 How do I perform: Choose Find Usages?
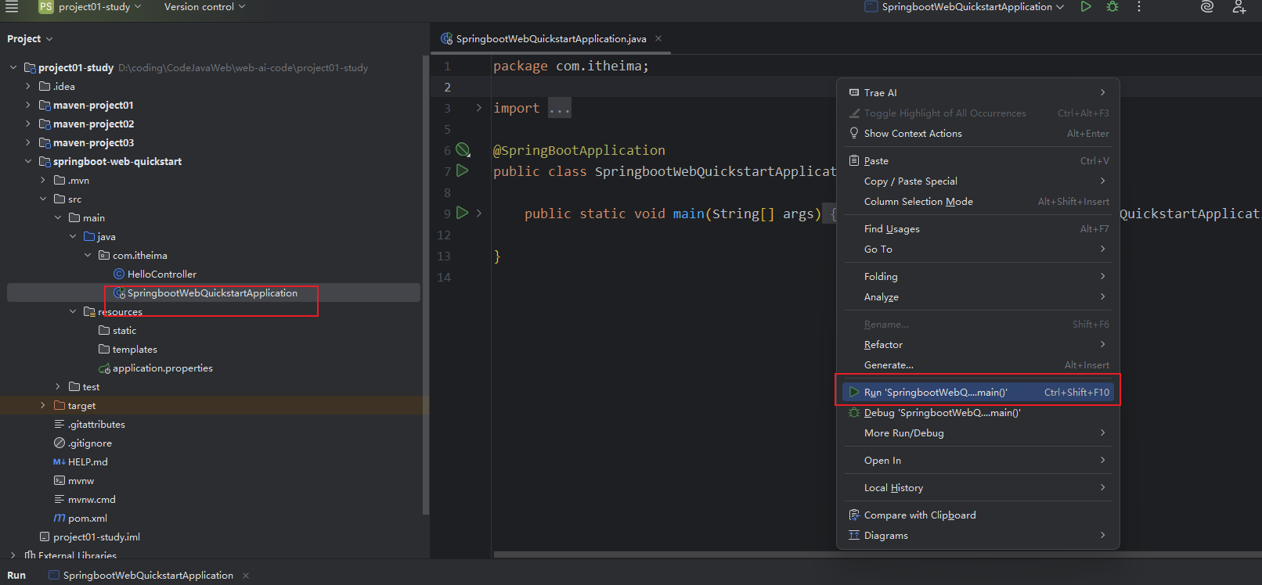(x=978, y=229)
